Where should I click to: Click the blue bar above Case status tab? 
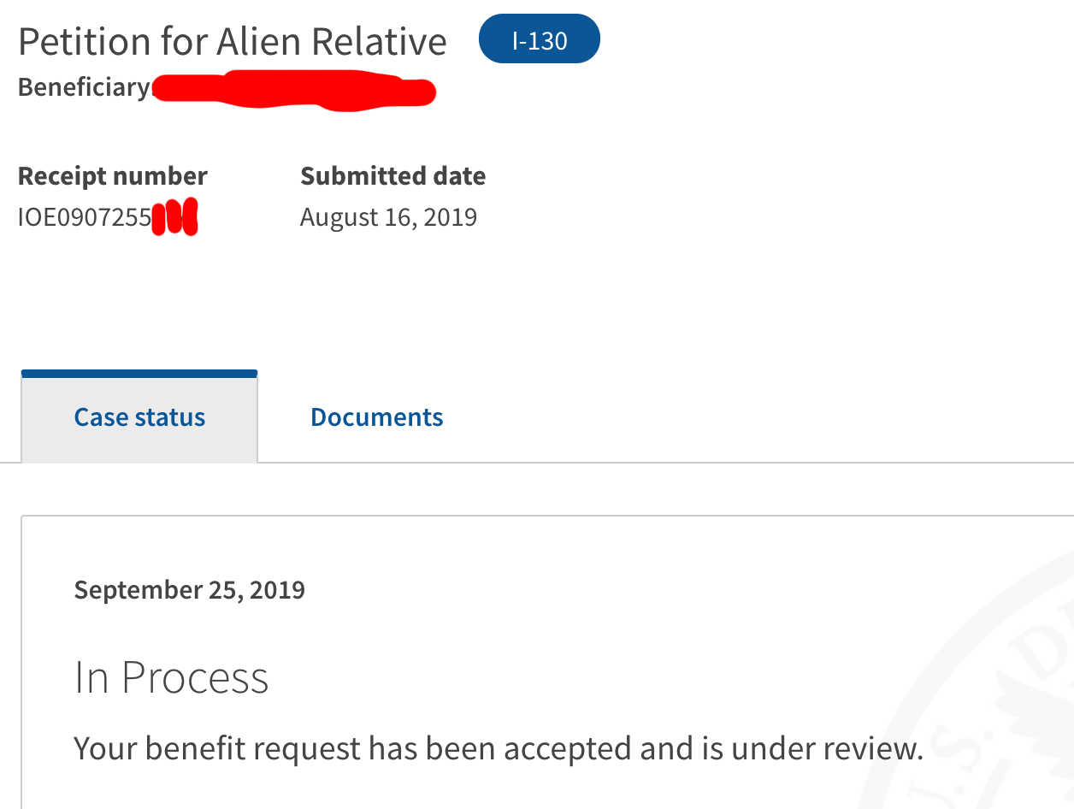coord(139,373)
